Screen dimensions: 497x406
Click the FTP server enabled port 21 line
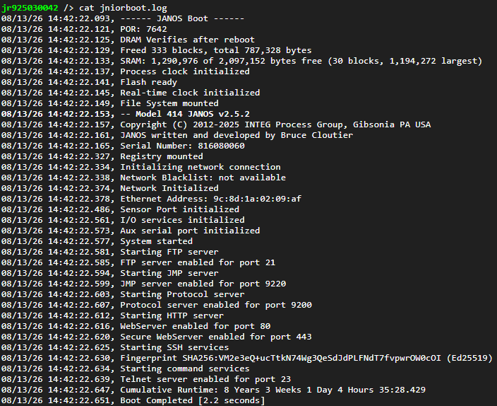pyautogui.click(x=138, y=262)
